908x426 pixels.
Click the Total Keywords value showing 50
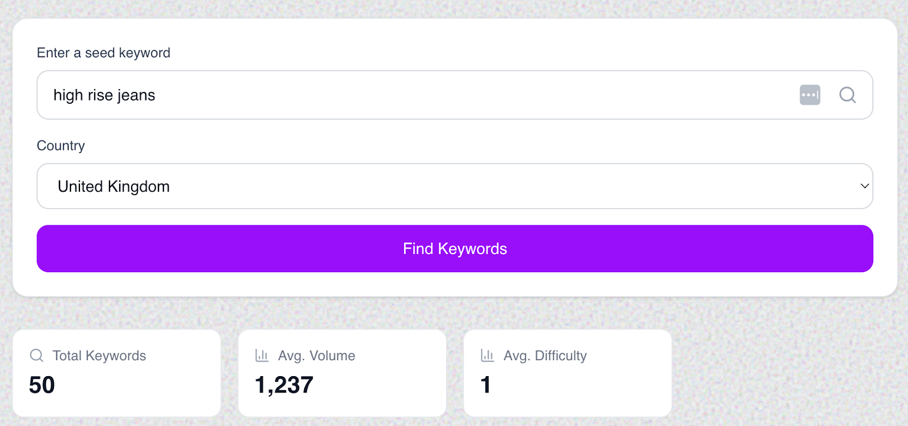41,385
